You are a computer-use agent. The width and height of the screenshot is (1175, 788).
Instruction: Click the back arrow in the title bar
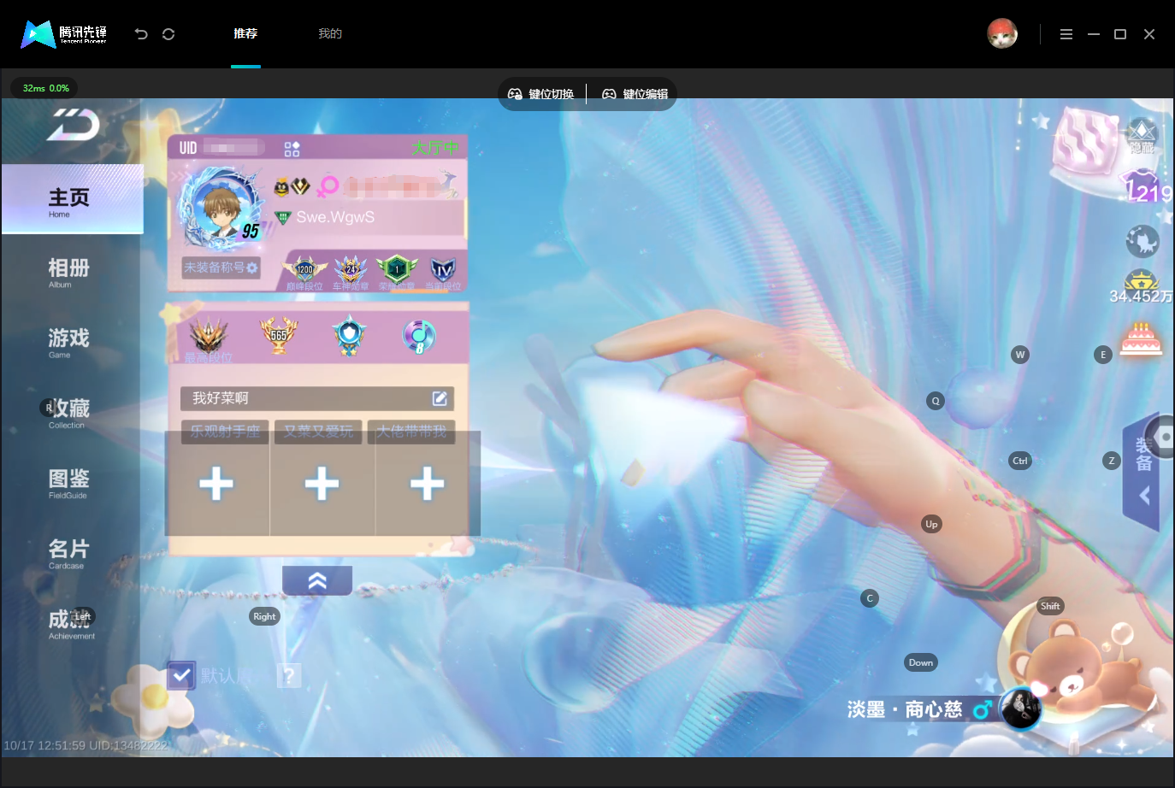click(x=141, y=34)
